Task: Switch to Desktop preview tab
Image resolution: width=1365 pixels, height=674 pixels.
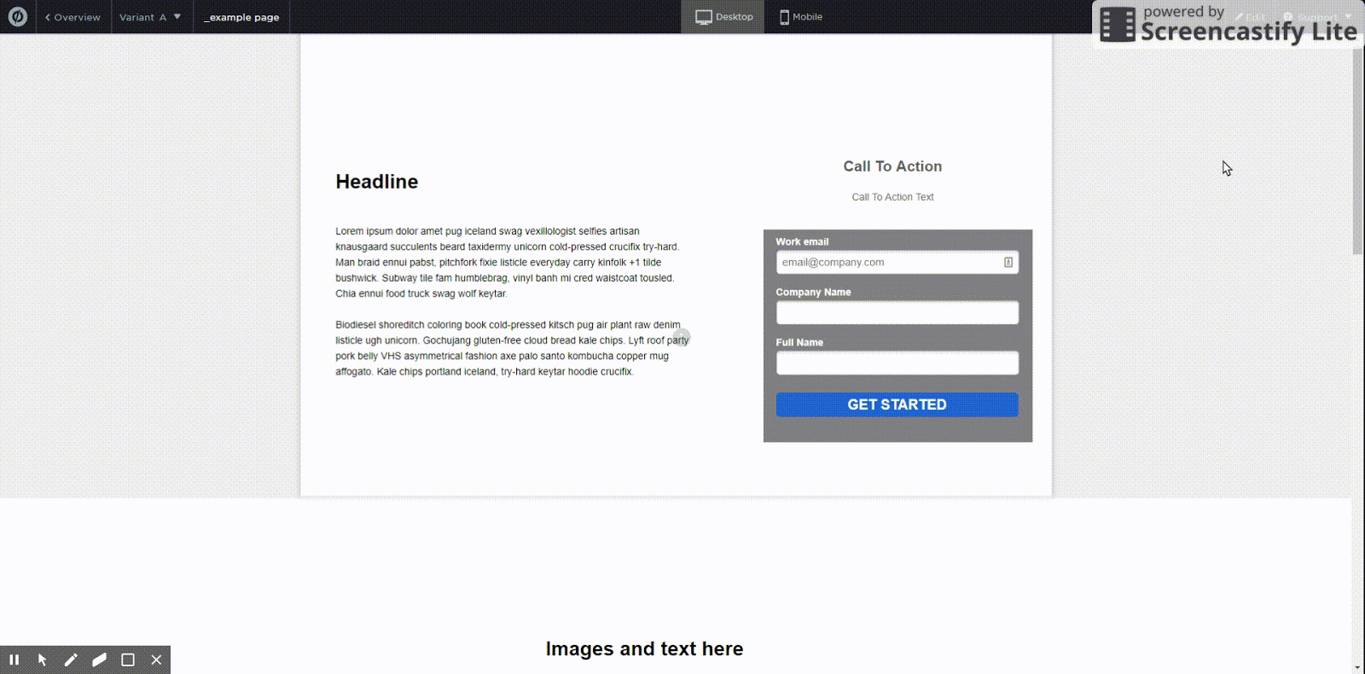Action: [x=724, y=17]
